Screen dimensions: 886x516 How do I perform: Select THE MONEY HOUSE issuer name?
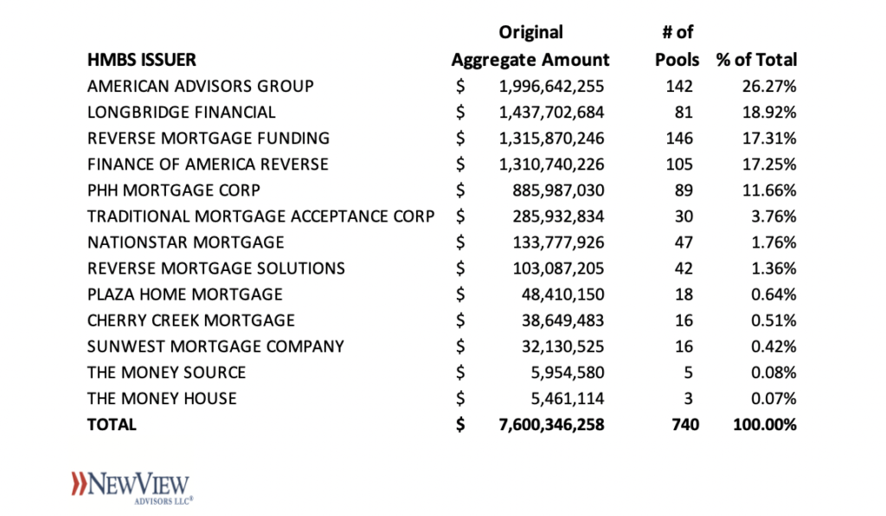click(162, 398)
